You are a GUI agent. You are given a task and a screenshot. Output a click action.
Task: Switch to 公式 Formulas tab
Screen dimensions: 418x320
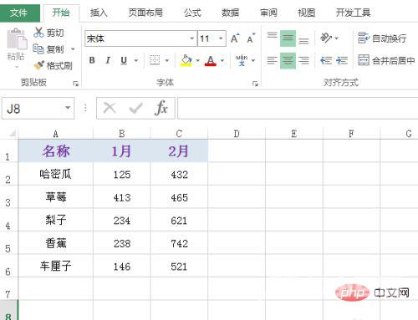(x=192, y=13)
